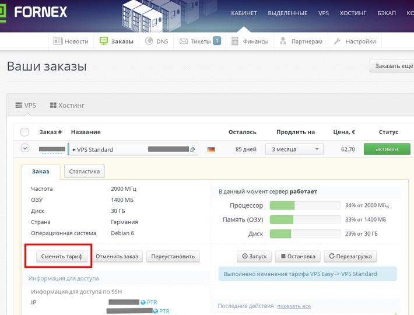The image size is (414, 315).
Task: Click the Сменить тариф button
Action: coord(62,257)
